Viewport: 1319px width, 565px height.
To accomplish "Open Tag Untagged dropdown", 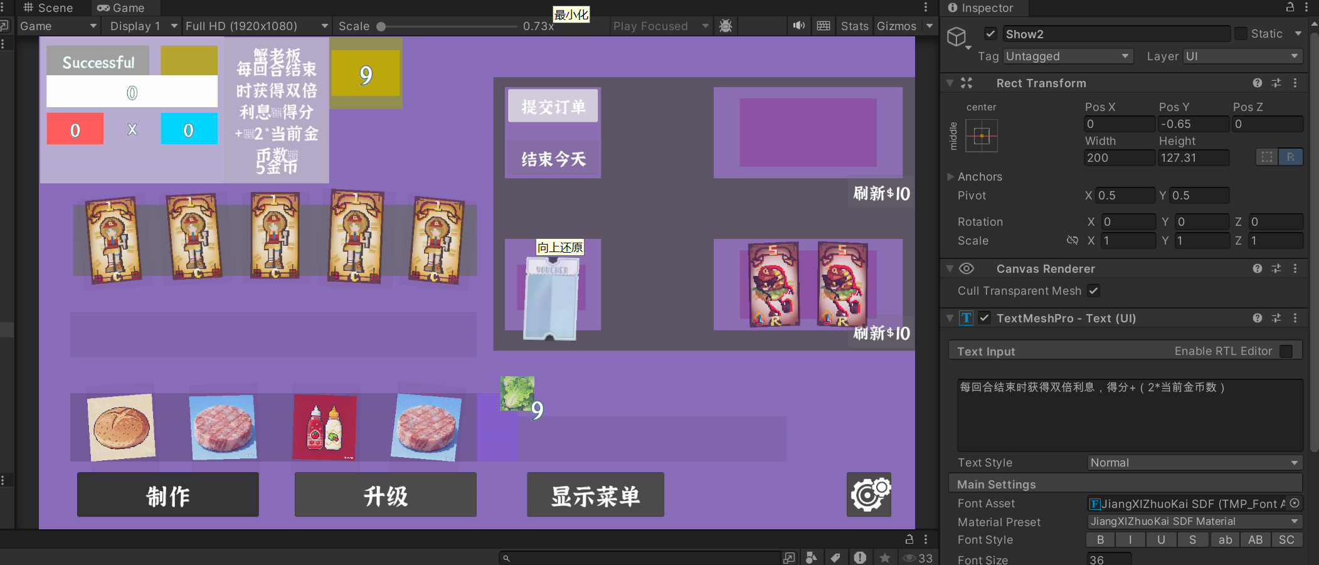I will click(1068, 56).
